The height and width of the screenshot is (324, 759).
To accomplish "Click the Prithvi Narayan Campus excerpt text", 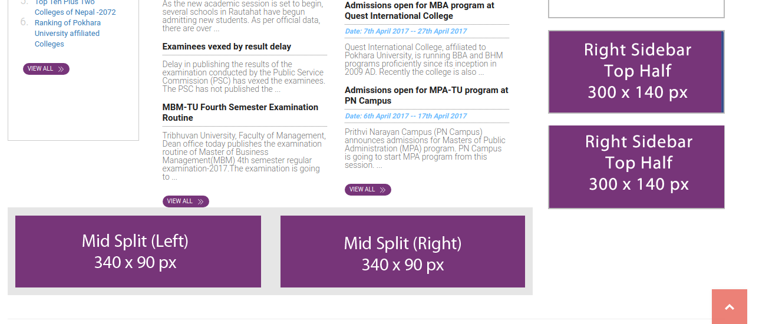I will 425,148.
